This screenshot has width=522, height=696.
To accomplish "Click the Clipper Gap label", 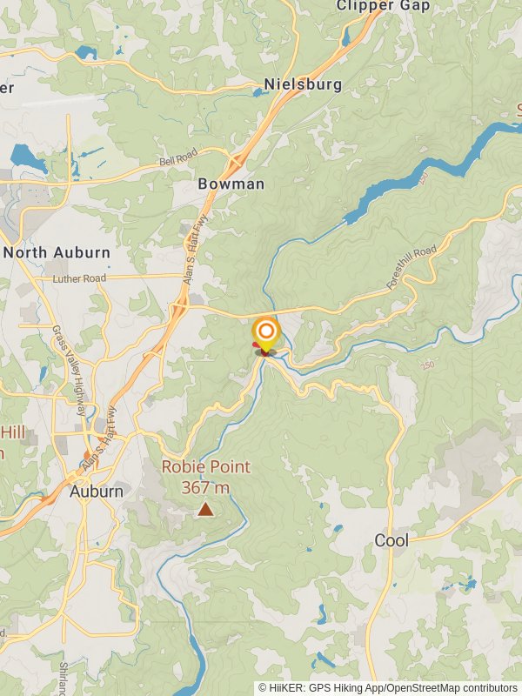I will coord(383,6).
